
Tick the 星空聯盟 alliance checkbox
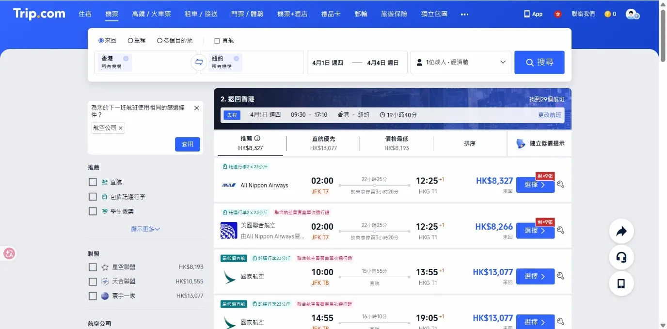[x=93, y=267]
